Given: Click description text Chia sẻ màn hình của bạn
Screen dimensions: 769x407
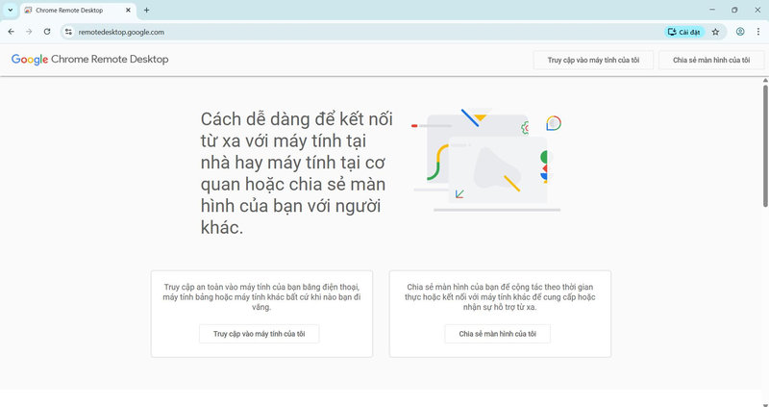Looking at the screenshot, I should 500,297.
